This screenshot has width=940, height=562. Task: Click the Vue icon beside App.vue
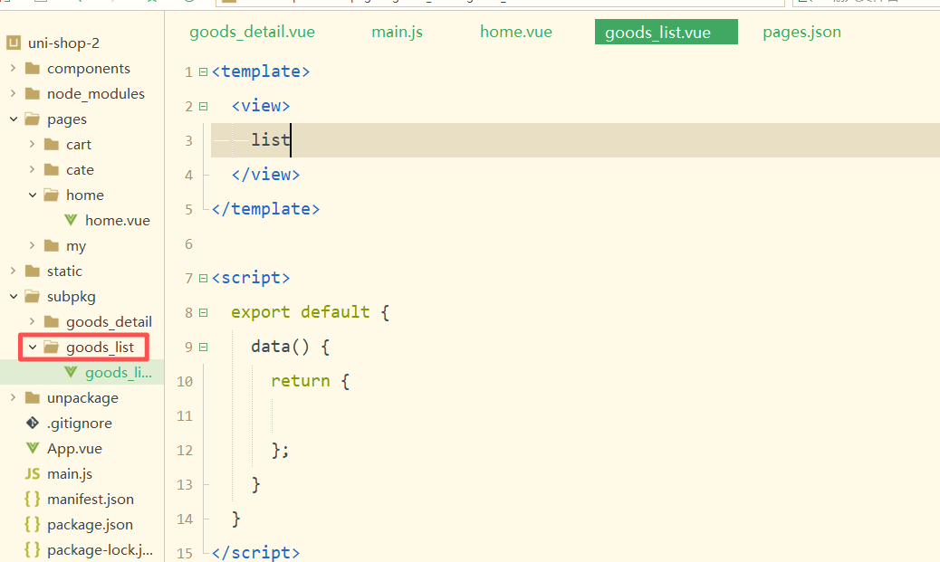click(33, 448)
